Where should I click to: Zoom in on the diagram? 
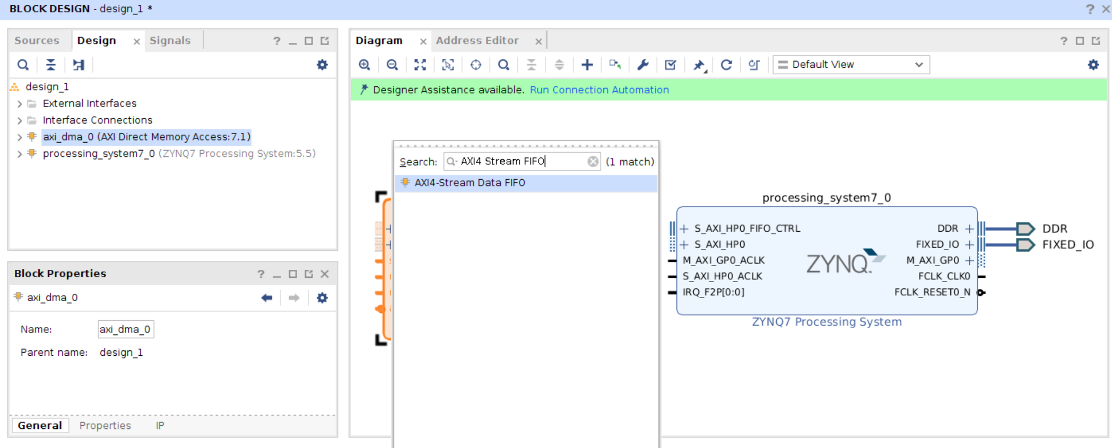click(x=364, y=65)
